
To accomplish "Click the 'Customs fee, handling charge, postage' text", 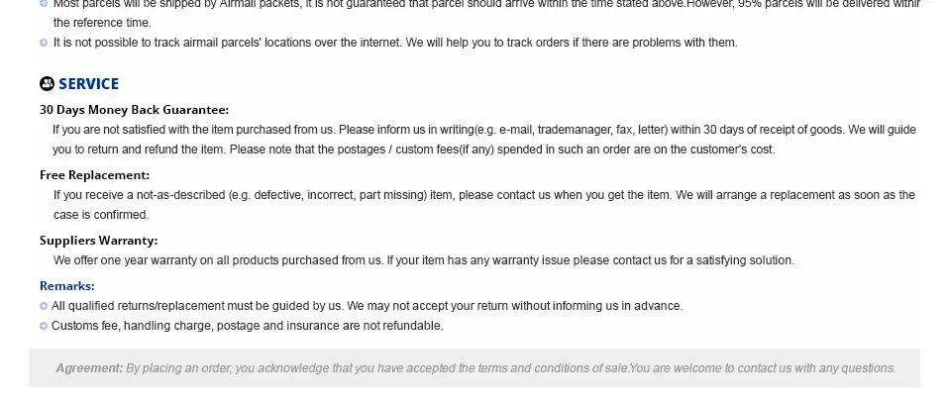I will [247, 326].
